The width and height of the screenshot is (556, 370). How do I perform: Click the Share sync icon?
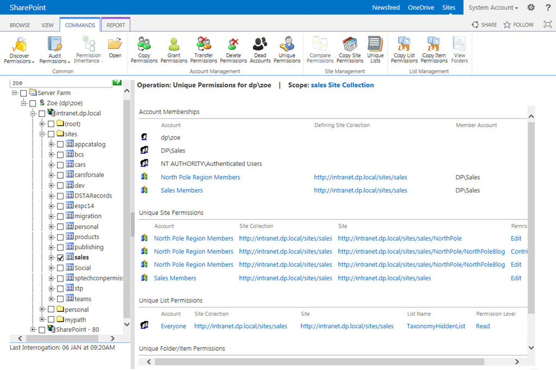pos(475,24)
